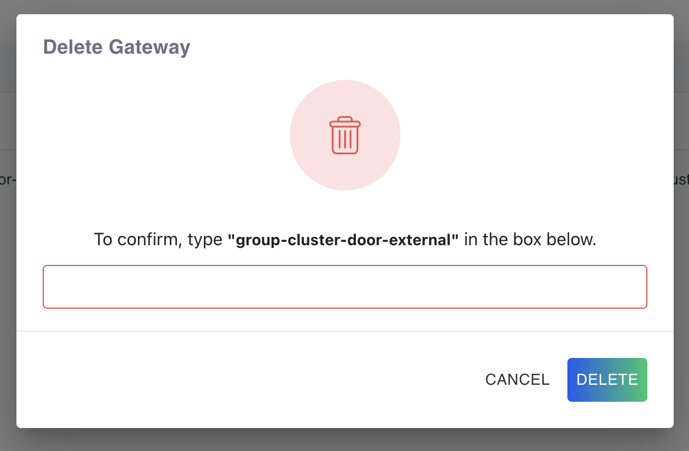This screenshot has width=689, height=451.
Task: Click the dimmed backdrop above the dialog
Action: [345, 7]
